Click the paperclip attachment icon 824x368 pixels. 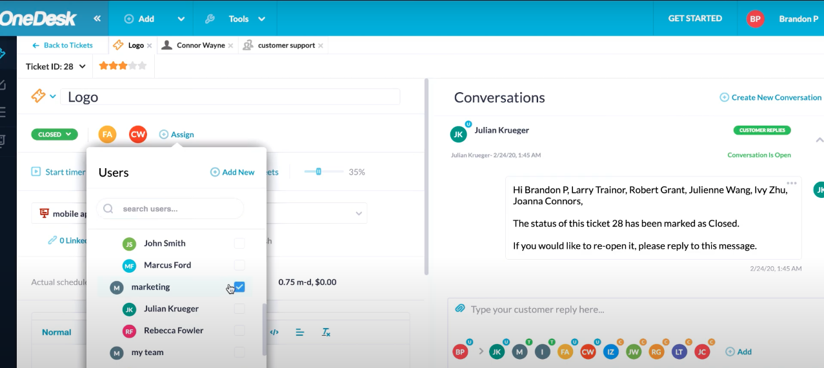tap(459, 309)
